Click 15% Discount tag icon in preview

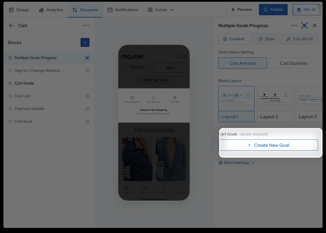(153, 98)
